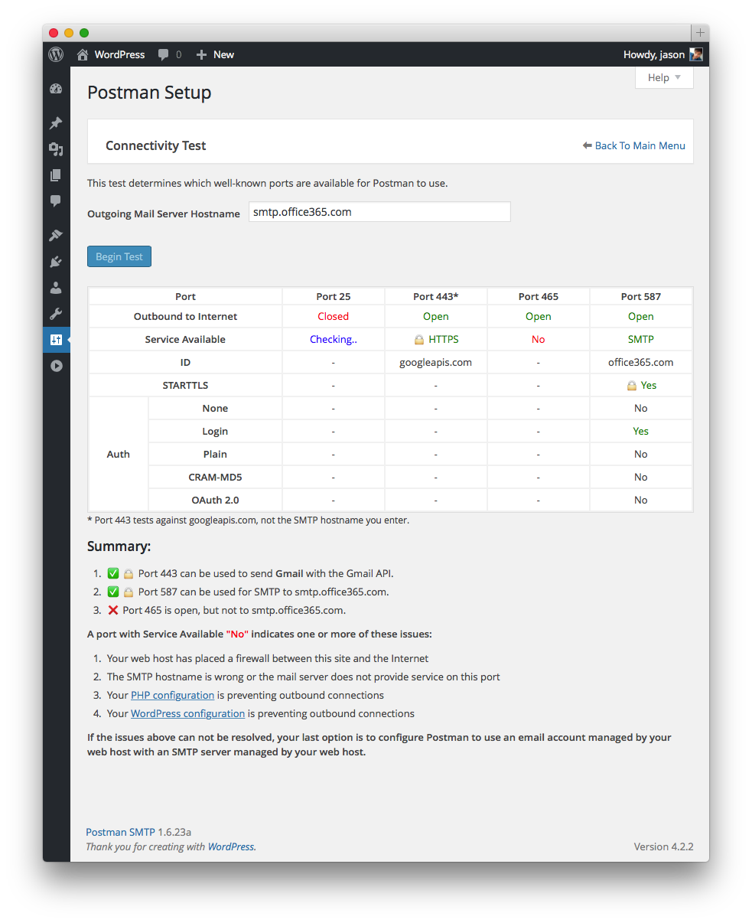The width and height of the screenshot is (752, 923).
Task: Click the 'Summary:' heading
Action: pos(119,546)
